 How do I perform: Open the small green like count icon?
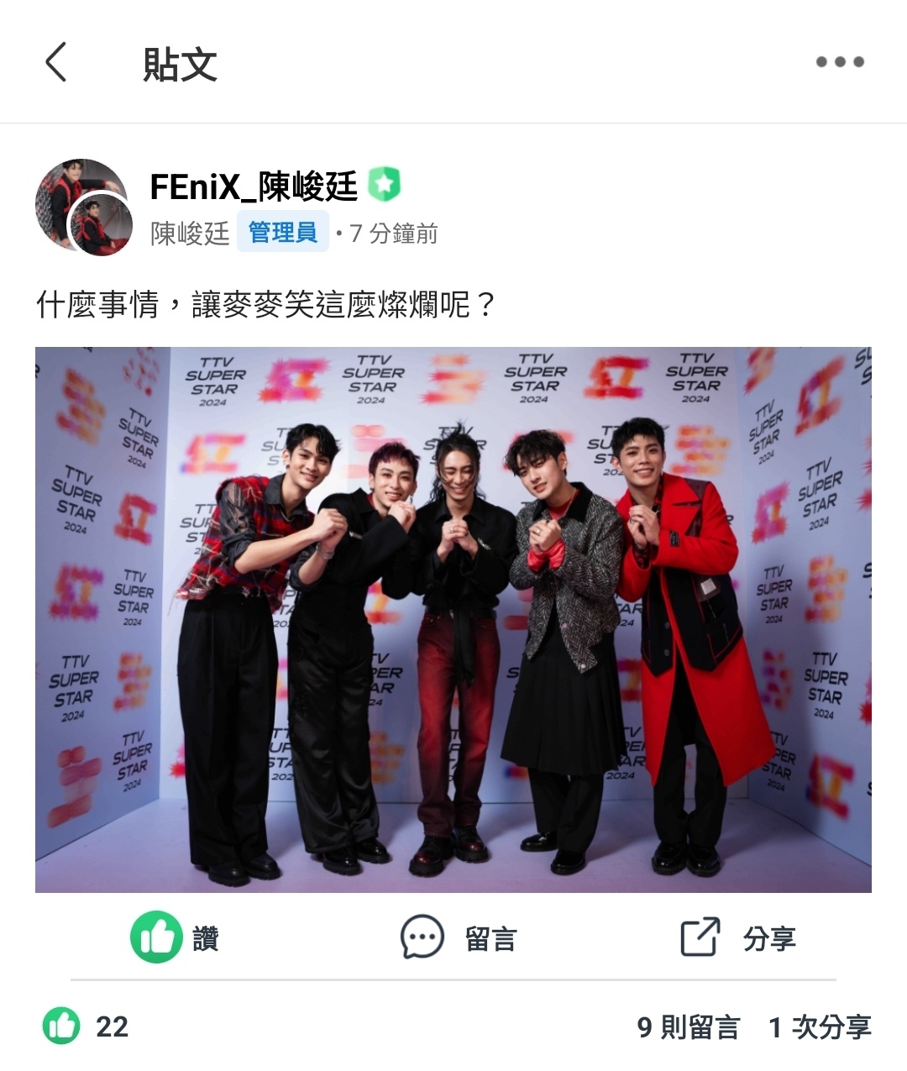61,1026
